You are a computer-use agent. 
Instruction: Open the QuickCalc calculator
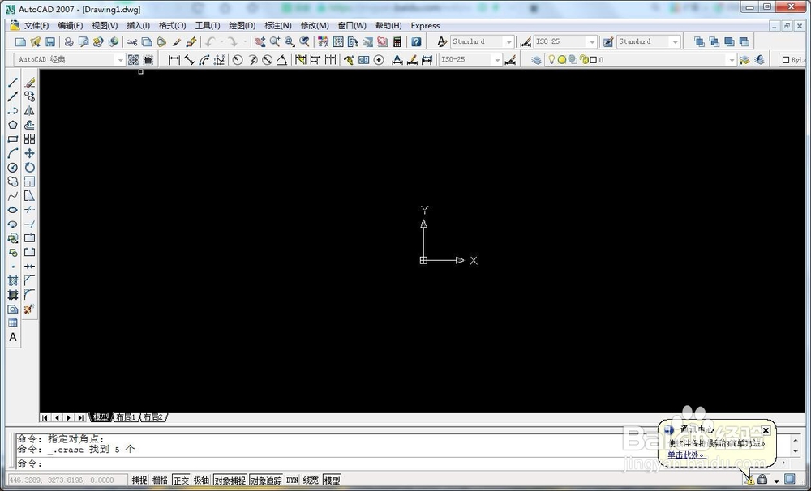397,42
